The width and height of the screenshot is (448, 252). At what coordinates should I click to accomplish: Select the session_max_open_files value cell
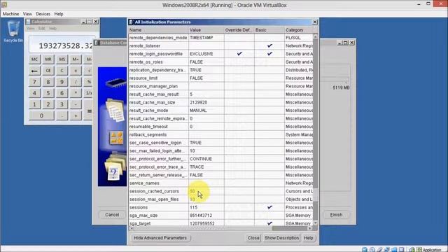coord(206,199)
